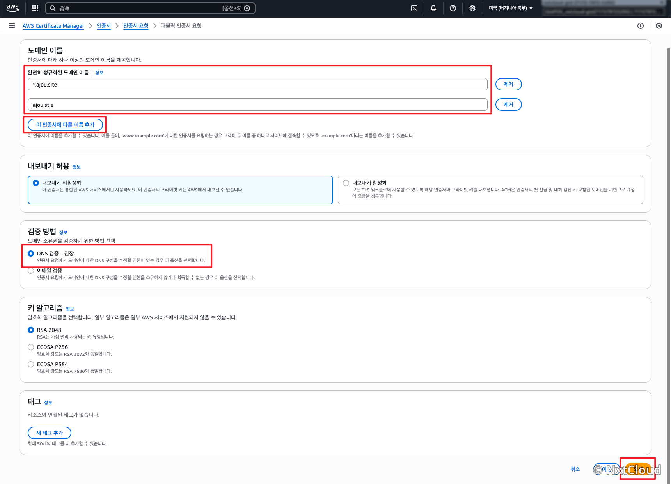
Task: Choose DNS 검증 – 권장 radio
Action: pos(31,254)
